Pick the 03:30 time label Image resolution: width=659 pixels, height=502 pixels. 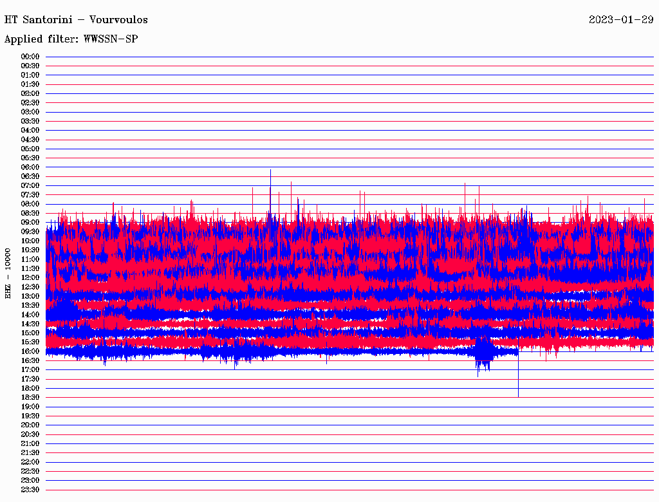[30, 121]
